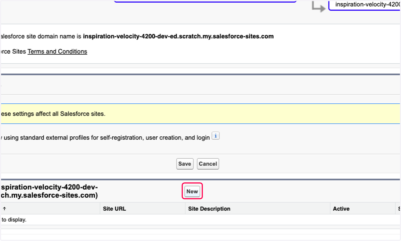Viewport: 401px width, 241px height.
Task: Select the self-registration external profiles label
Action: (106, 137)
